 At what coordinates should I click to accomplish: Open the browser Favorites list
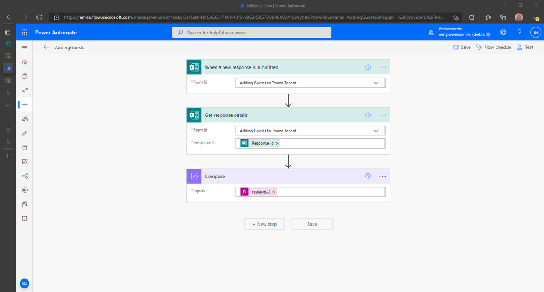(488, 17)
